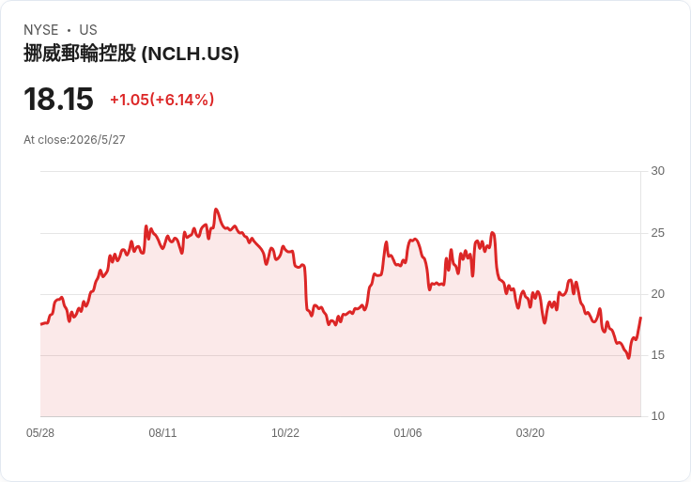Click the 20 price axis label

[x=657, y=294]
